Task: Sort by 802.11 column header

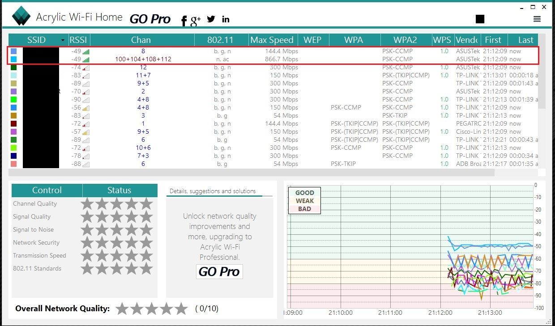Action: click(x=221, y=40)
